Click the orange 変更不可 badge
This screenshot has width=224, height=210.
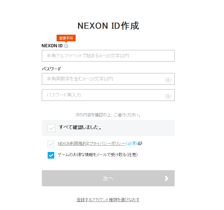point(66,38)
